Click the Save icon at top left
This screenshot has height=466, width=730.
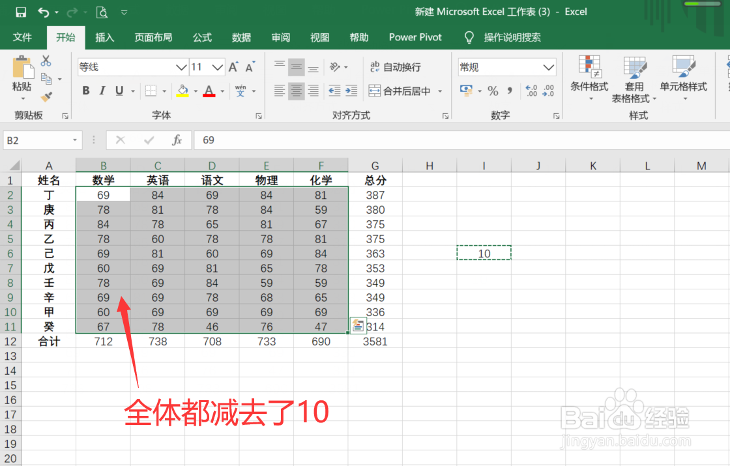[x=21, y=11]
